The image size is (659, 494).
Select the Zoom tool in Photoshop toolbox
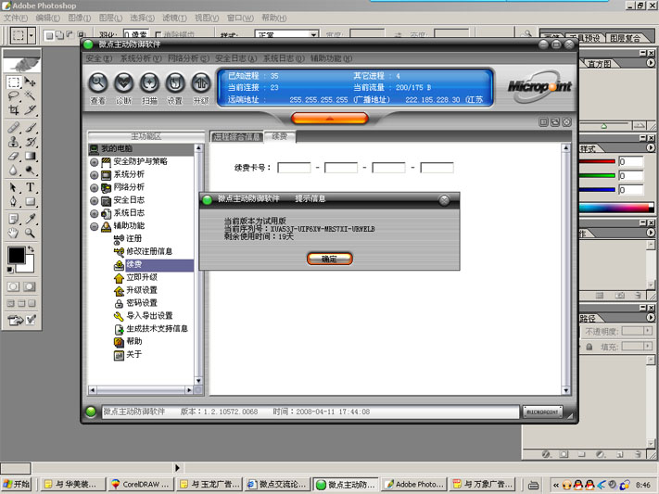click(30, 233)
